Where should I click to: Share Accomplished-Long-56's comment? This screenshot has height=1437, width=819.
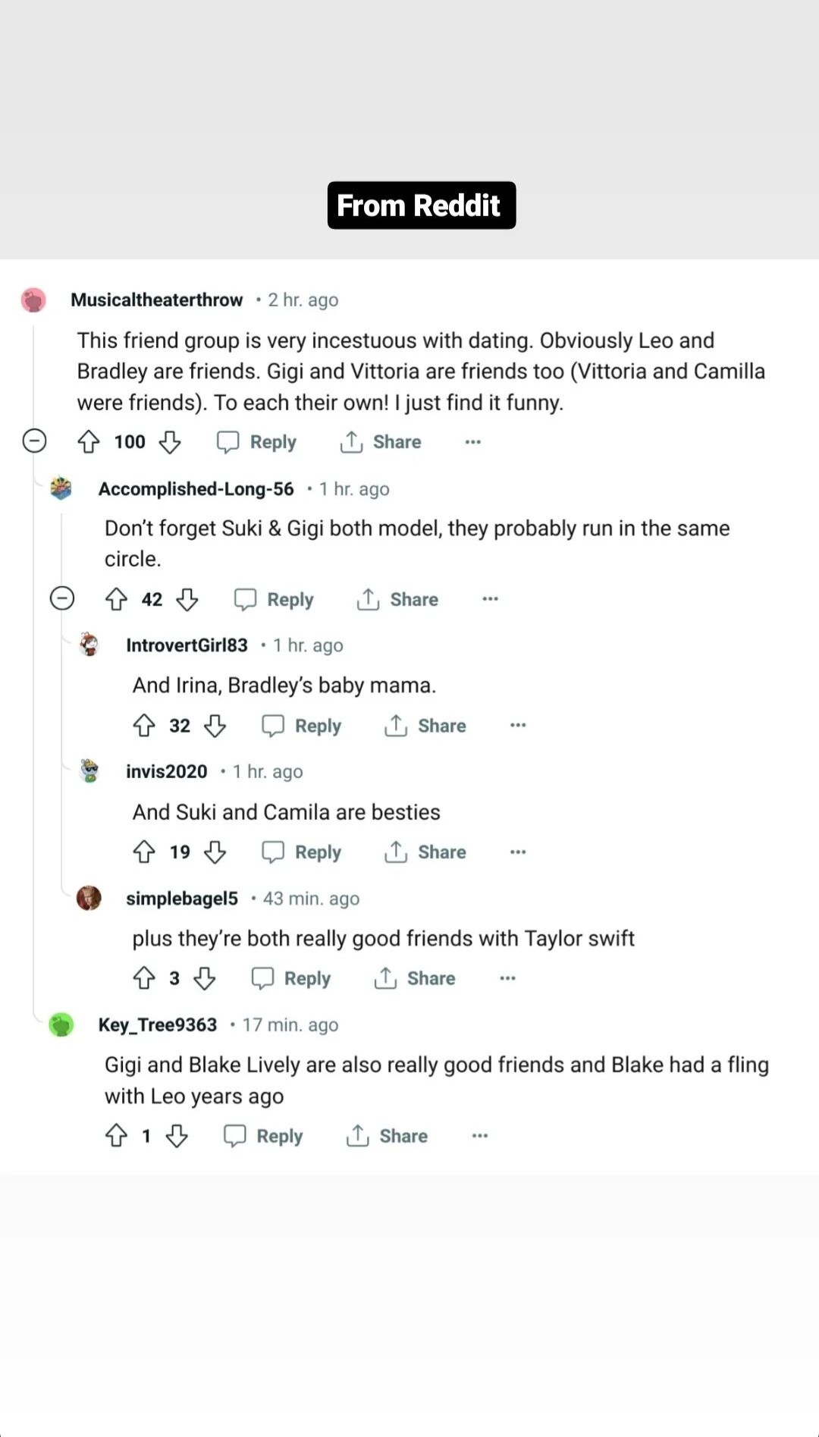[x=398, y=600]
